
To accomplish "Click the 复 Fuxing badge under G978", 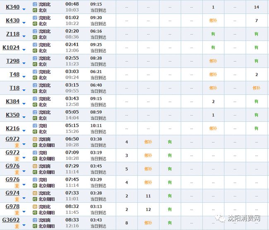I will (x=17, y=213).
